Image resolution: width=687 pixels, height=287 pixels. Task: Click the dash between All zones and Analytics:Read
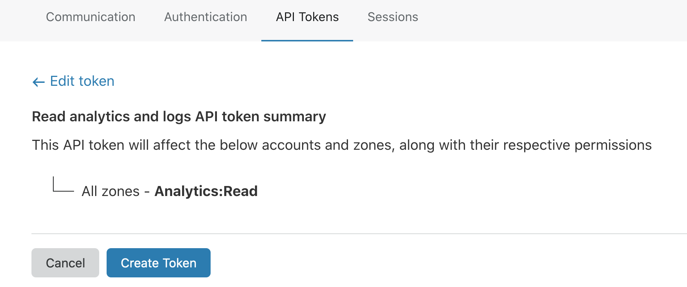click(147, 192)
